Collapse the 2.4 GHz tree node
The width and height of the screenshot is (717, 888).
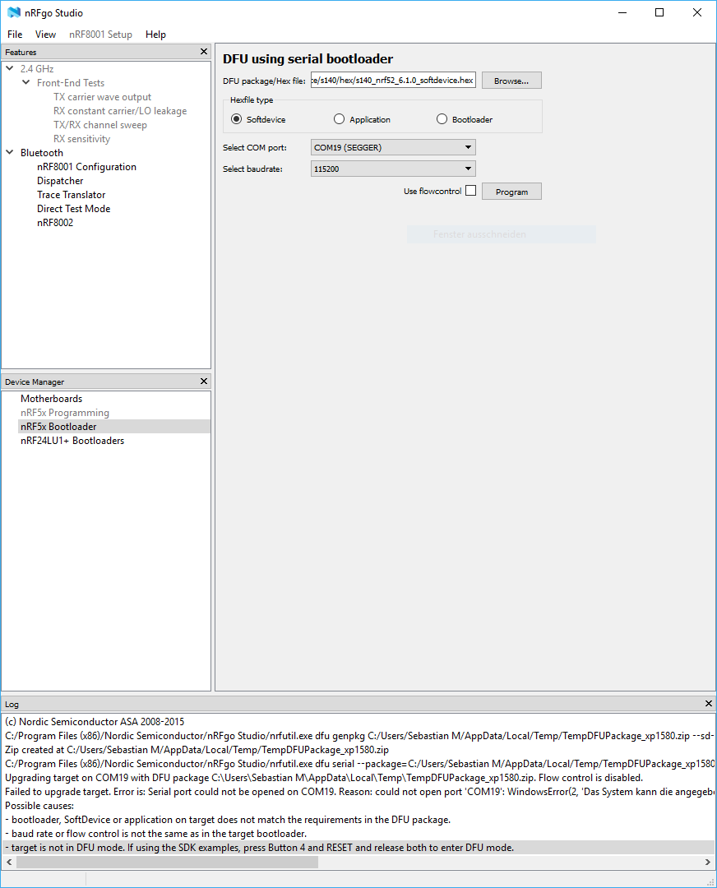pyautogui.click(x=10, y=68)
